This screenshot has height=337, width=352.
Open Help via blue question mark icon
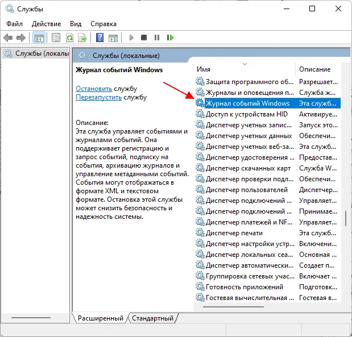point(100,38)
